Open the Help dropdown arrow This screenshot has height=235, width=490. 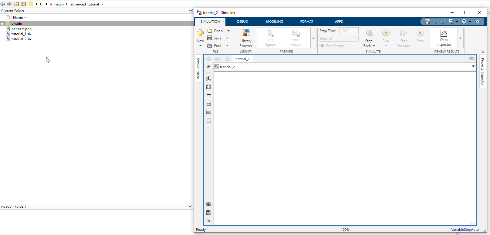470,22
